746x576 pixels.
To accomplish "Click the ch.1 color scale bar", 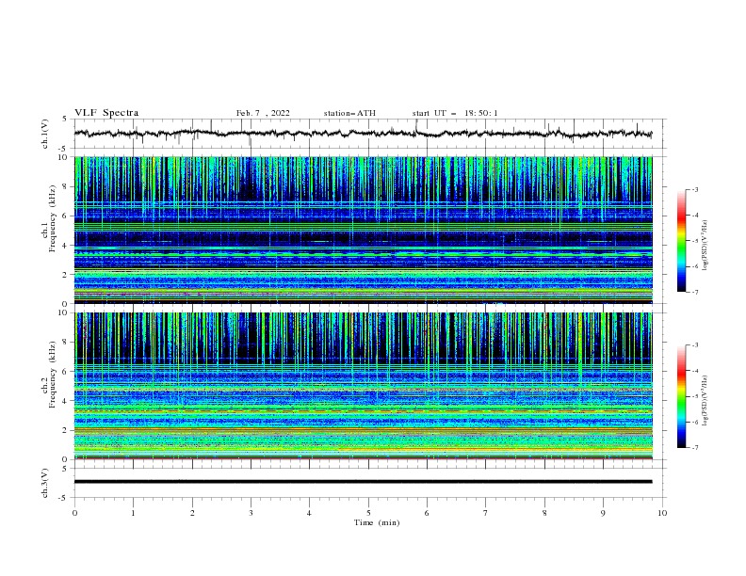I will [681, 241].
